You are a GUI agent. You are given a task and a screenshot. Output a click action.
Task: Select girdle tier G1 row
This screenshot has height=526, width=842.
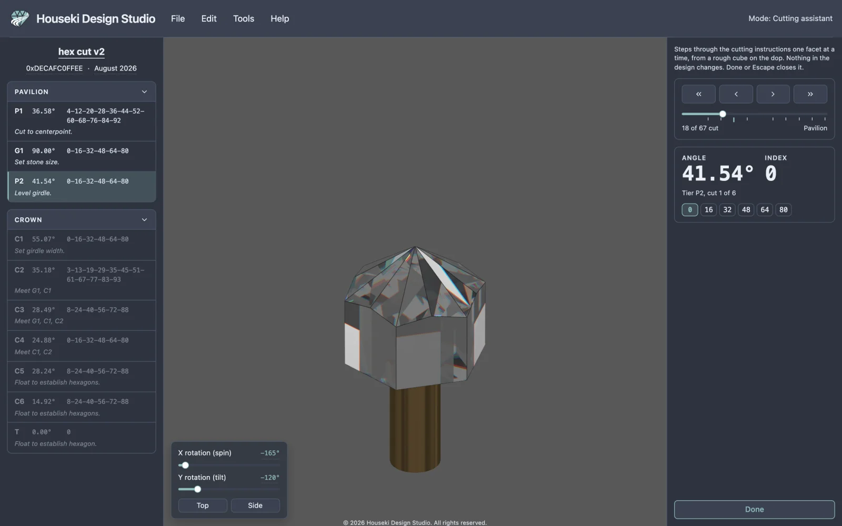pos(82,156)
